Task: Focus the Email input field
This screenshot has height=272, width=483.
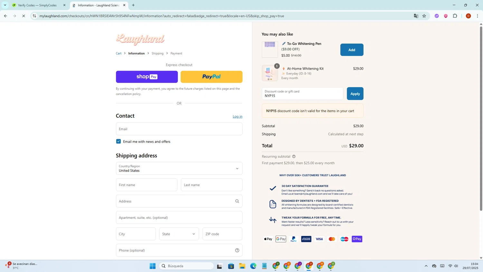Action: [x=179, y=129]
